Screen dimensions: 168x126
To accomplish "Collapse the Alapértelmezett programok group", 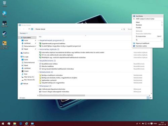I will [x=38, y=40].
